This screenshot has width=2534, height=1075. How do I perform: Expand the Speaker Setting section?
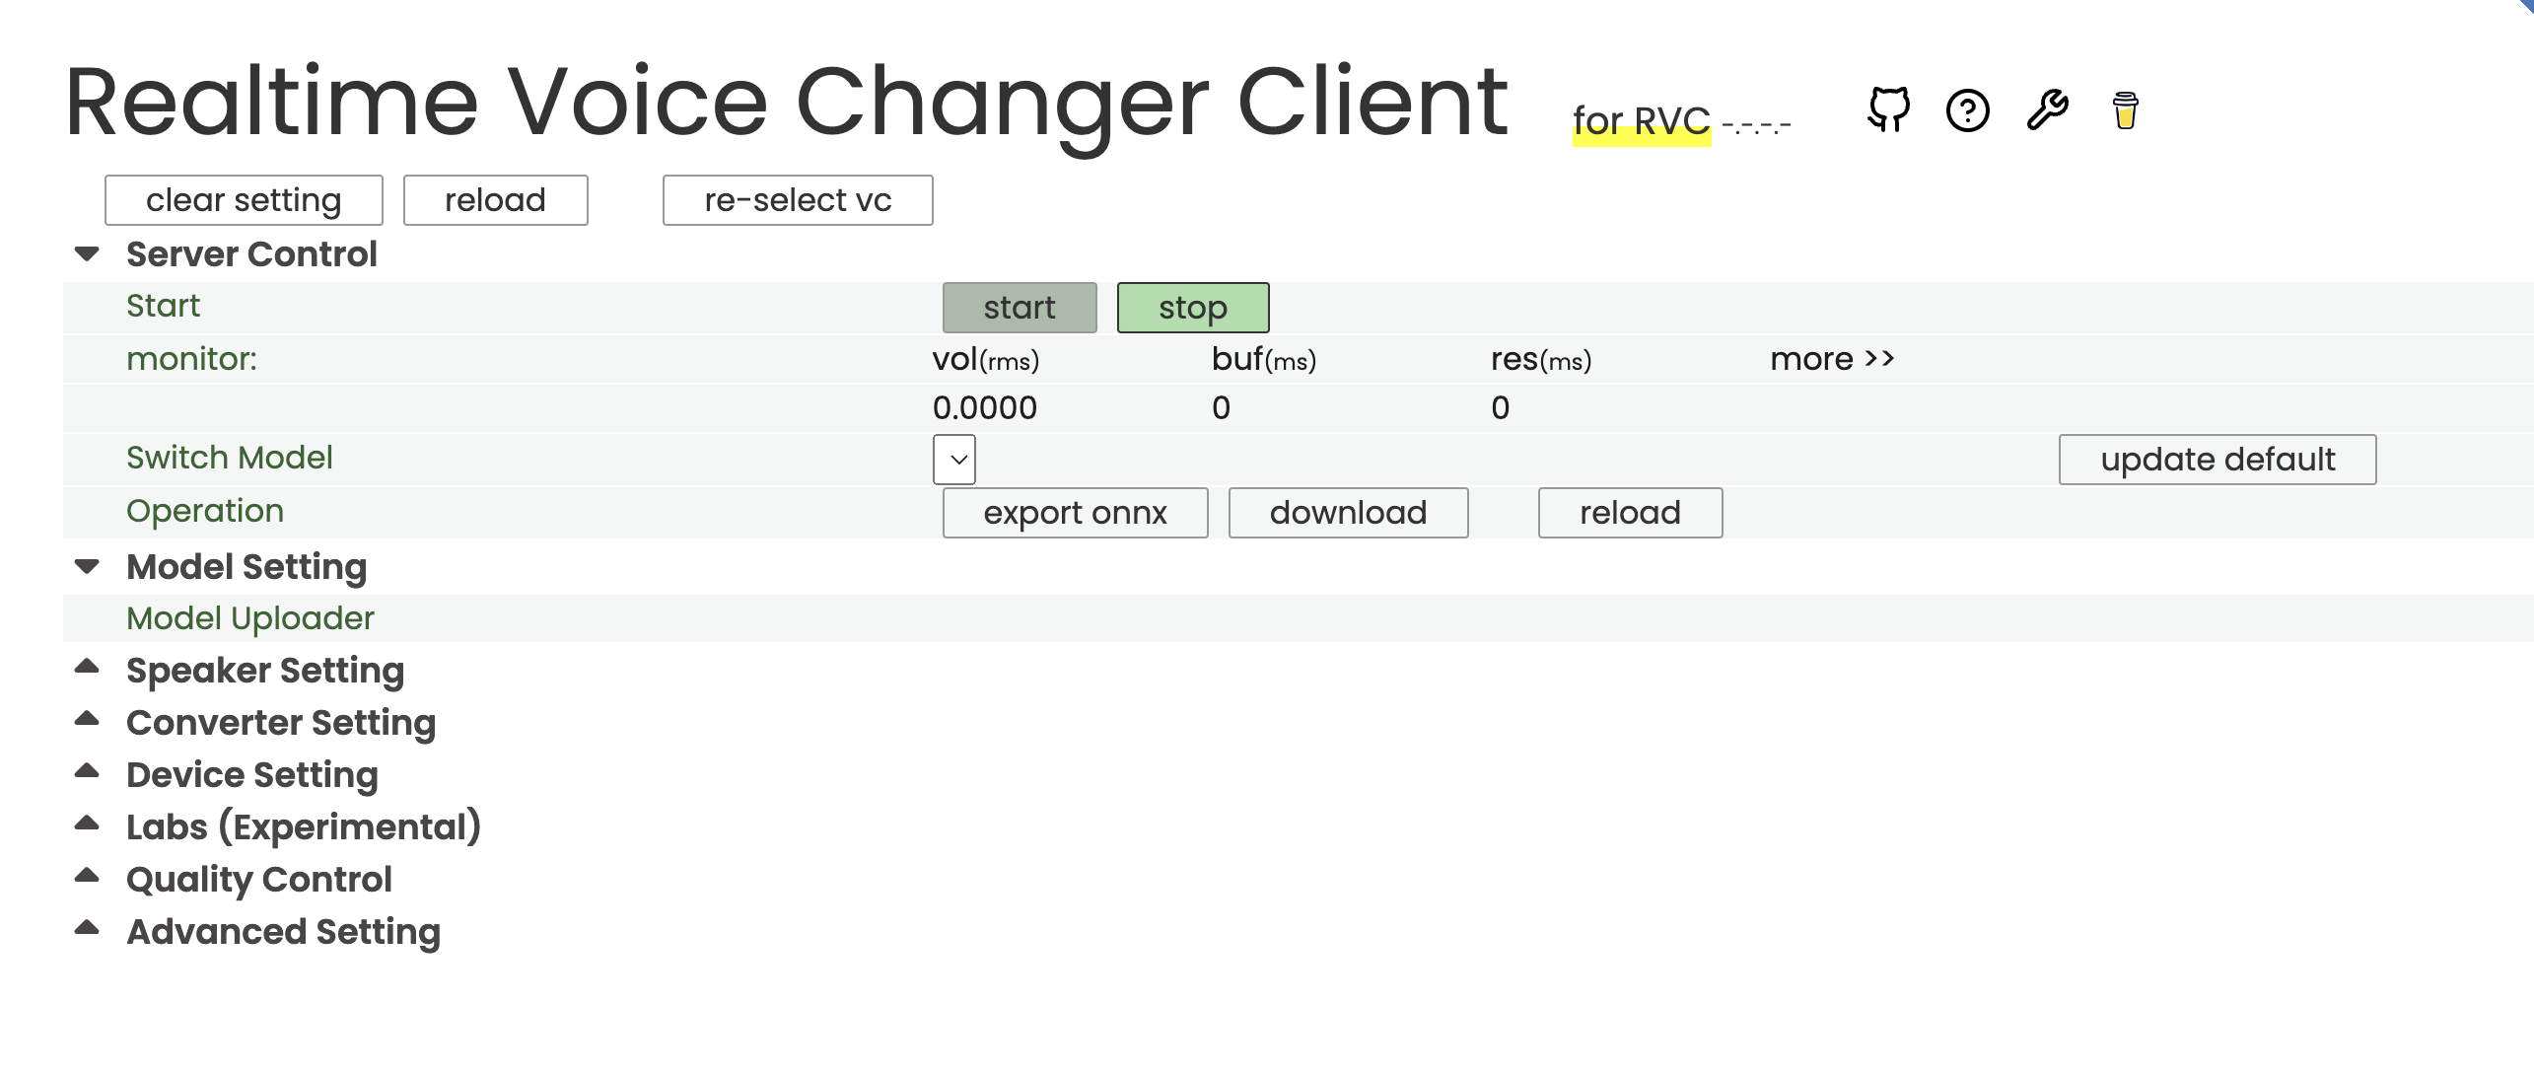click(x=89, y=670)
